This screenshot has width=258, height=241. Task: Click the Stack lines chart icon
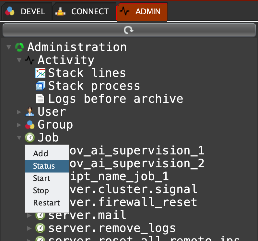click(x=40, y=73)
